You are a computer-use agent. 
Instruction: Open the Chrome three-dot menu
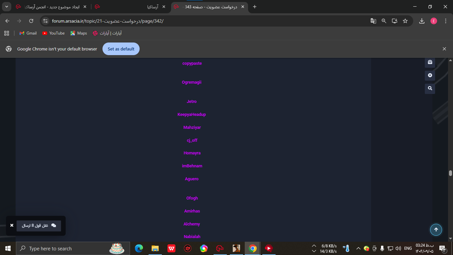446,21
